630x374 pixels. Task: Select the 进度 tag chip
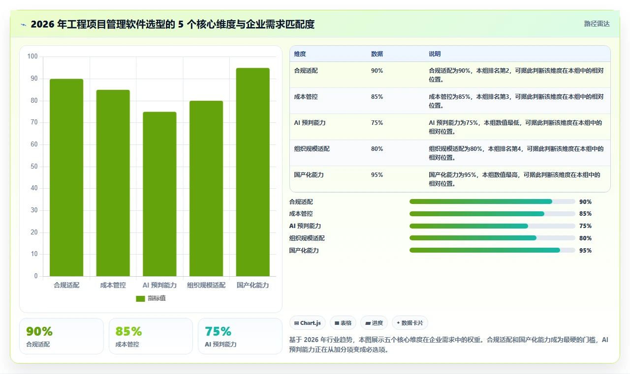coord(374,323)
